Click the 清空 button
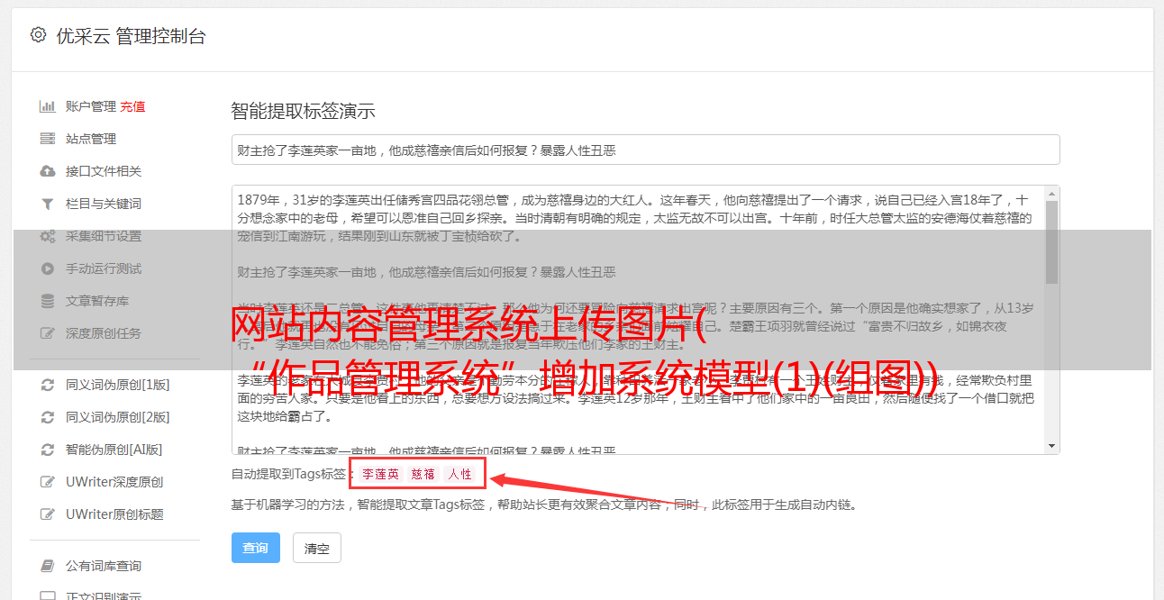The image size is (1164, 600). click(317, 548)
